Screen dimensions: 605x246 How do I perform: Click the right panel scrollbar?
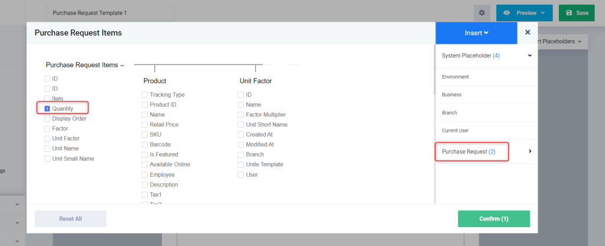[x=434, y=70]
